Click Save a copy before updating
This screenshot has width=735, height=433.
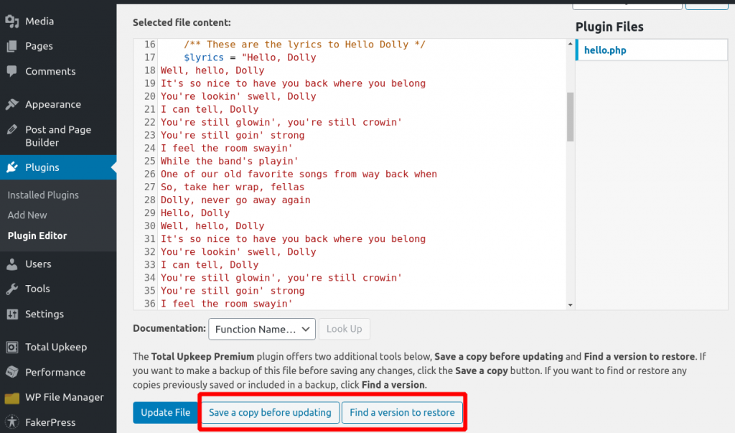pyautogui.click(x=270, y=412)
